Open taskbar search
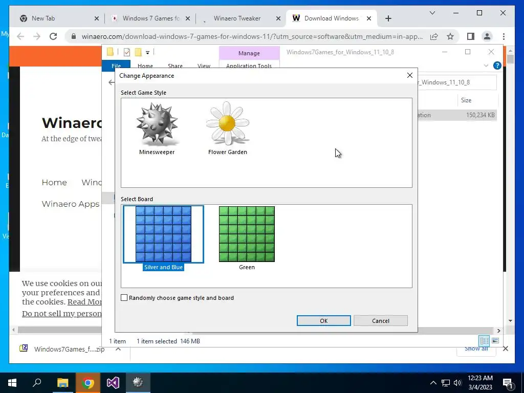 point(37,382)
